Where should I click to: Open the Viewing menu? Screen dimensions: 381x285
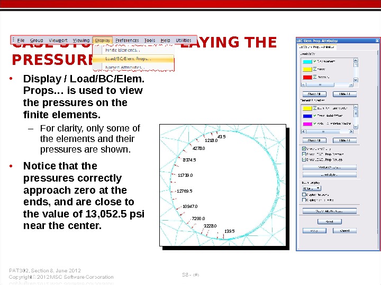[x=81, y=40]
